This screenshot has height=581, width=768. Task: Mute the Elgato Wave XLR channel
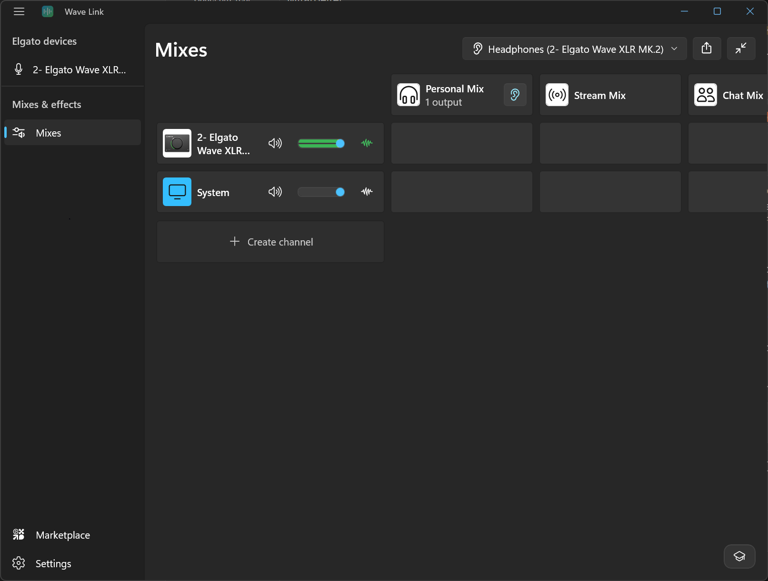[x=275, y=143]
